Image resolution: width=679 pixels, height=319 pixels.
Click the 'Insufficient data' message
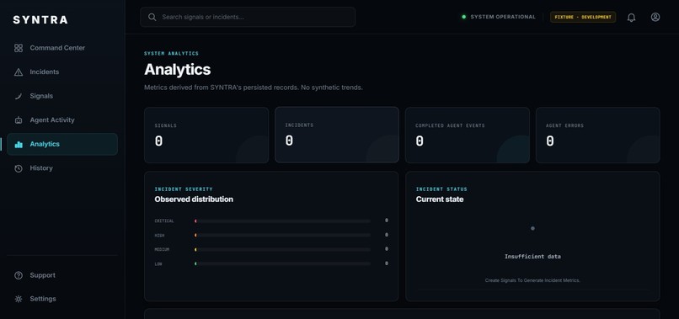point(532,257)
